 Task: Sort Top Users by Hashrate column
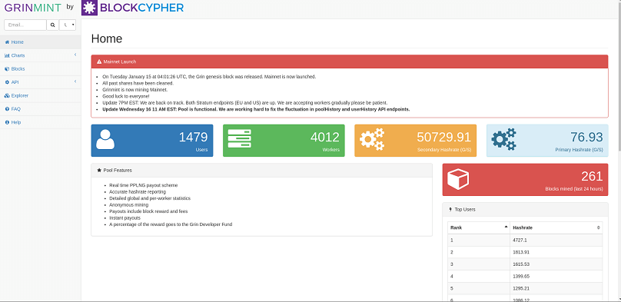point(556,227)
